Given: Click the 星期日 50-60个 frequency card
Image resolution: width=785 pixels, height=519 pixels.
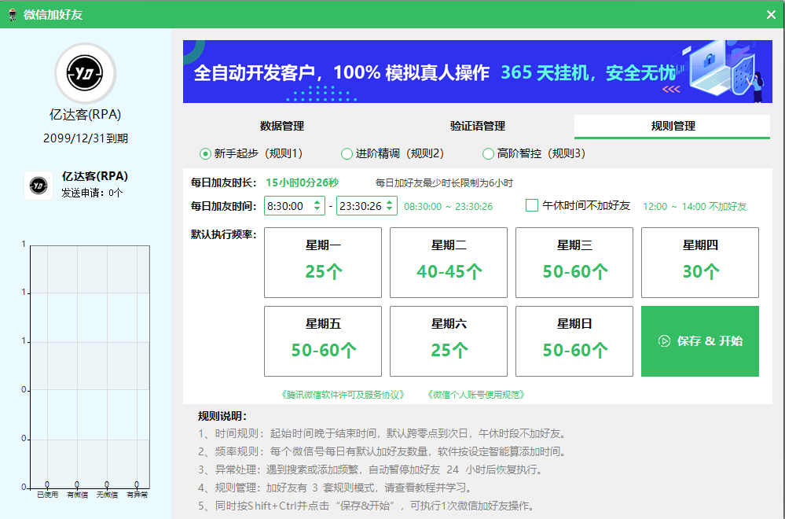Looking at the screenshot, I should [574, 340].
